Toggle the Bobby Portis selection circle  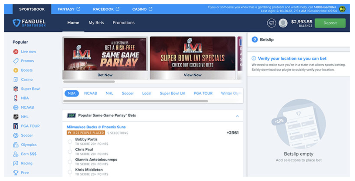click(x=70, y=141)
